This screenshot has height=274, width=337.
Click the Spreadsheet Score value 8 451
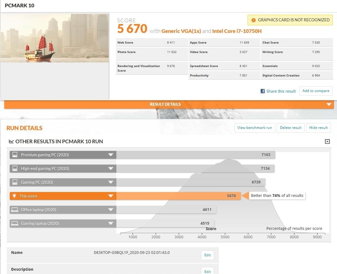pyautogui.click(x=243, y=66)
